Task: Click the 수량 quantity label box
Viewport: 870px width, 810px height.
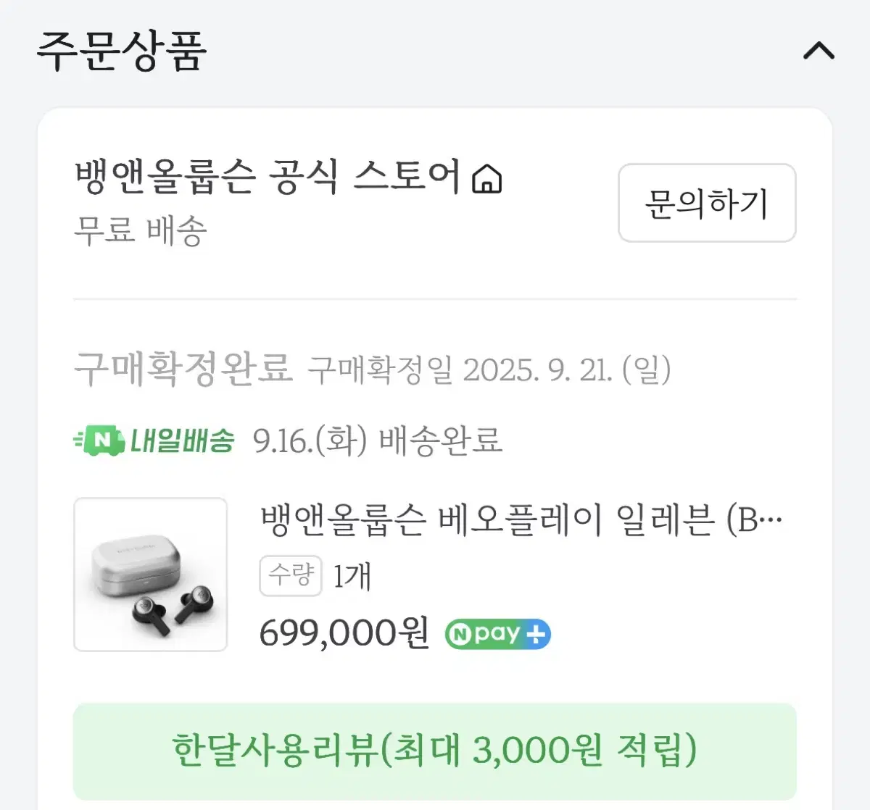Action: click(290, 575)
